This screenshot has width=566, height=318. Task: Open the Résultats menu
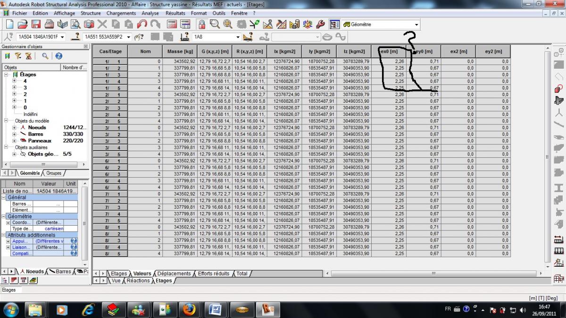pyautogui.click(x=175, y=13)
